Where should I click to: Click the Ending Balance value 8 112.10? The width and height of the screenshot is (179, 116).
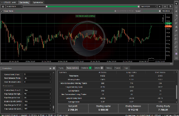pyautogui.click(x=133, y=110)
